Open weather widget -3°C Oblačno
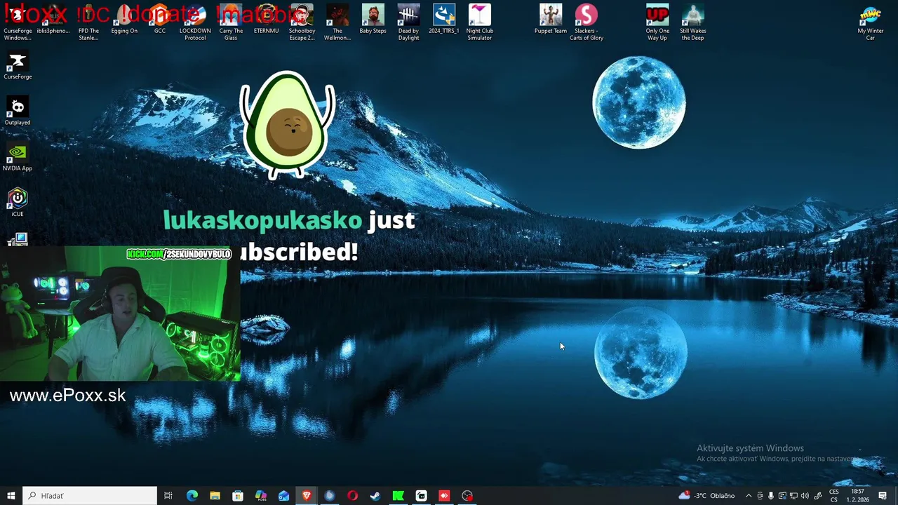The image size is (898, 505). click(x=706, y=496)
